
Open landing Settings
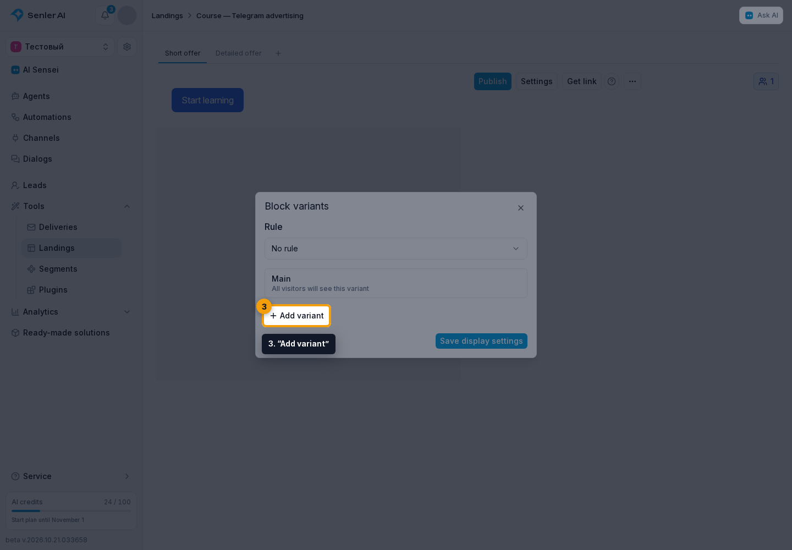(x=537, y=81)
